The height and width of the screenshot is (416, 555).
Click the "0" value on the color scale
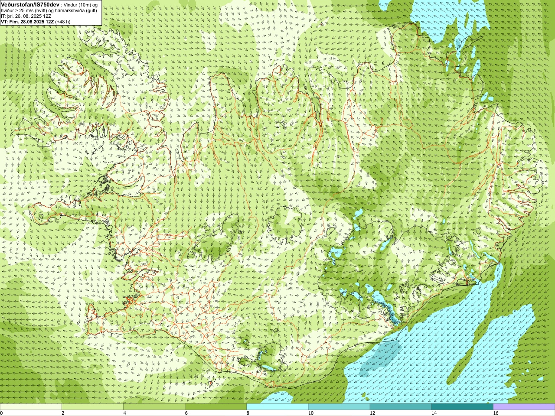tap(2, 413)
